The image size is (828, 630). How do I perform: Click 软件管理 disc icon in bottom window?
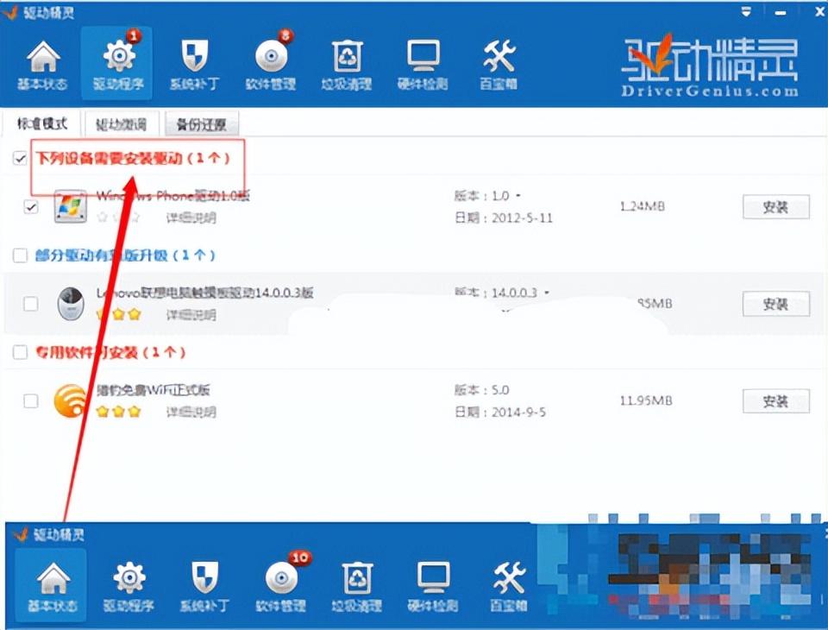(x=281, y=577)
